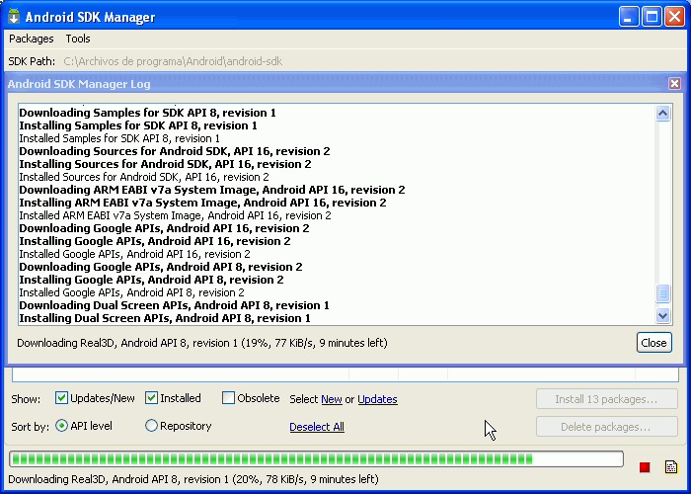The image size is (691, 494).
Task: Click 'Downloading ARM EABI v7a System Image' line
Action: tap(212, 190)
